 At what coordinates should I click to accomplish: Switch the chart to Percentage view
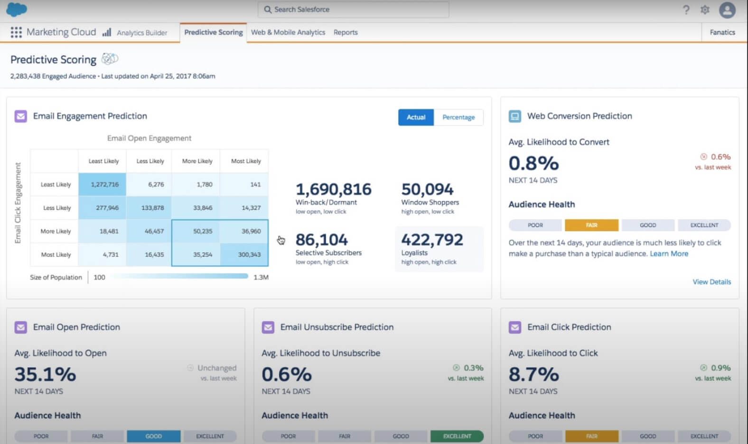(458, 117)
